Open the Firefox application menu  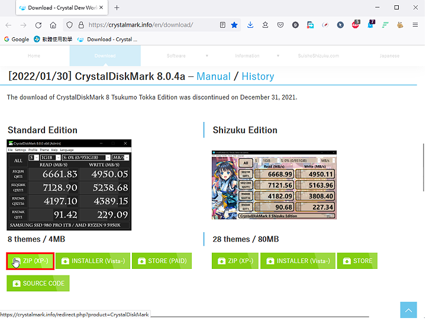(415, 25)
